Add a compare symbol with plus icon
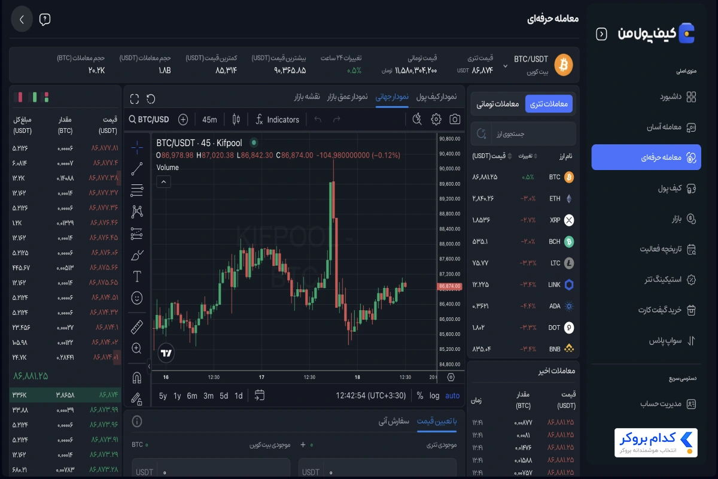The image size is (718, 479). point(183,120)
